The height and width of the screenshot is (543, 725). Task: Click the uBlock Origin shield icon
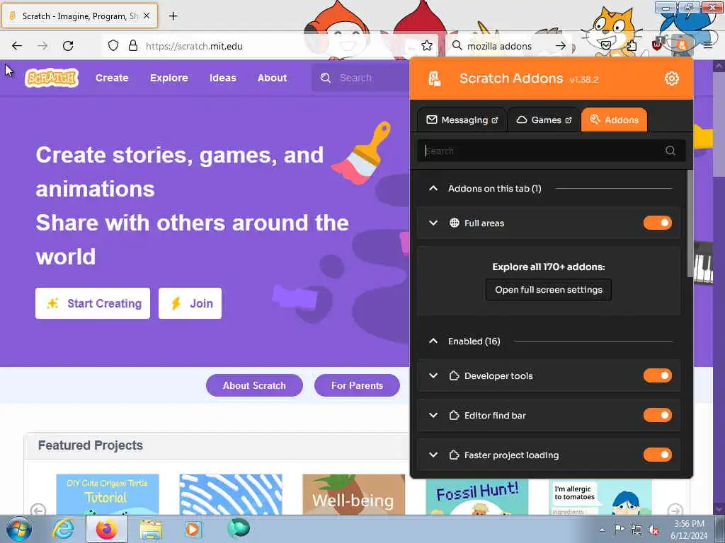click(x=657, y=45)
